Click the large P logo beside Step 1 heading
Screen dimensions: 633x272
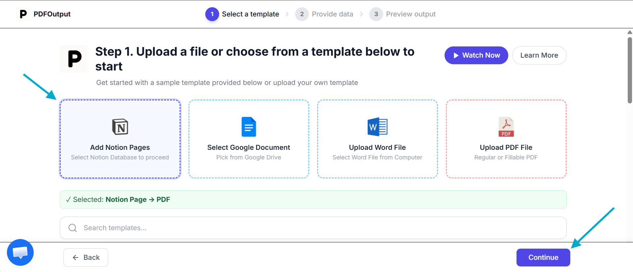[x=74, y=59]
